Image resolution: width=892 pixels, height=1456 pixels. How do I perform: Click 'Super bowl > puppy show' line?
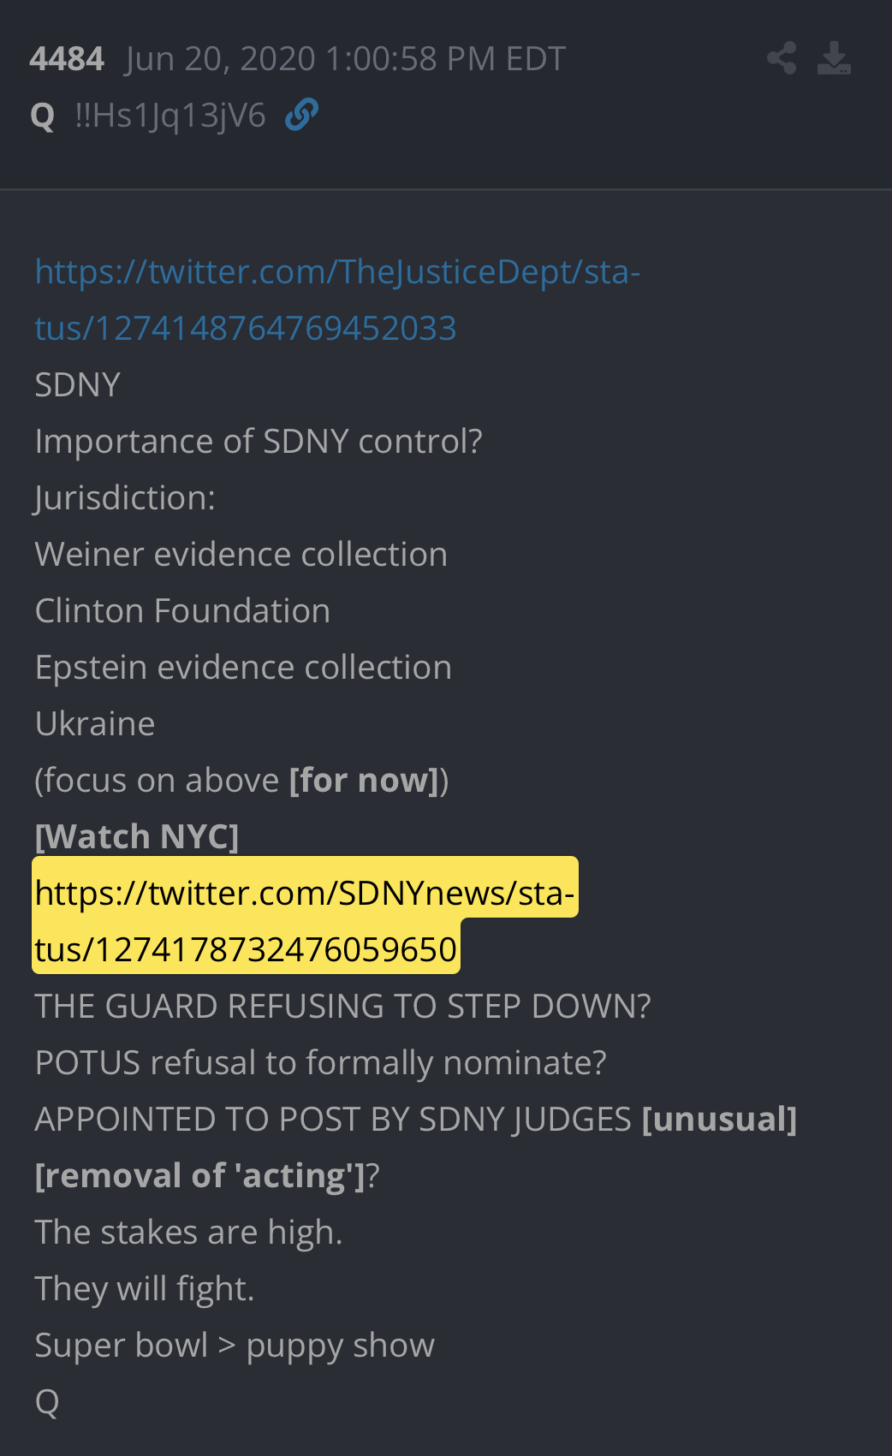pos(235,1345)
